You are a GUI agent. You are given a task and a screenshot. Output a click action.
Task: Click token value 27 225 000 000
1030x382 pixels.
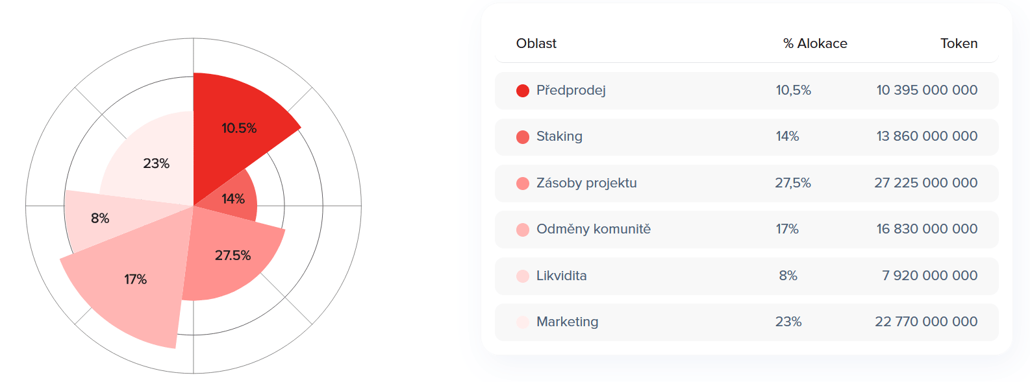click(925, 183)
